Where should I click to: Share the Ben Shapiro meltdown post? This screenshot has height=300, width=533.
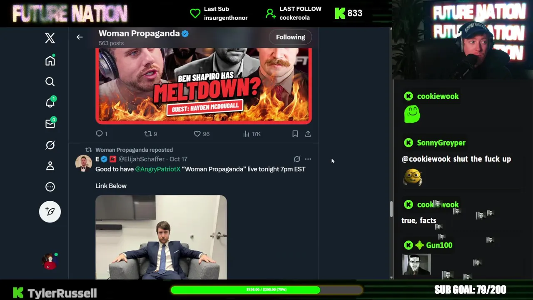(308, 134)
